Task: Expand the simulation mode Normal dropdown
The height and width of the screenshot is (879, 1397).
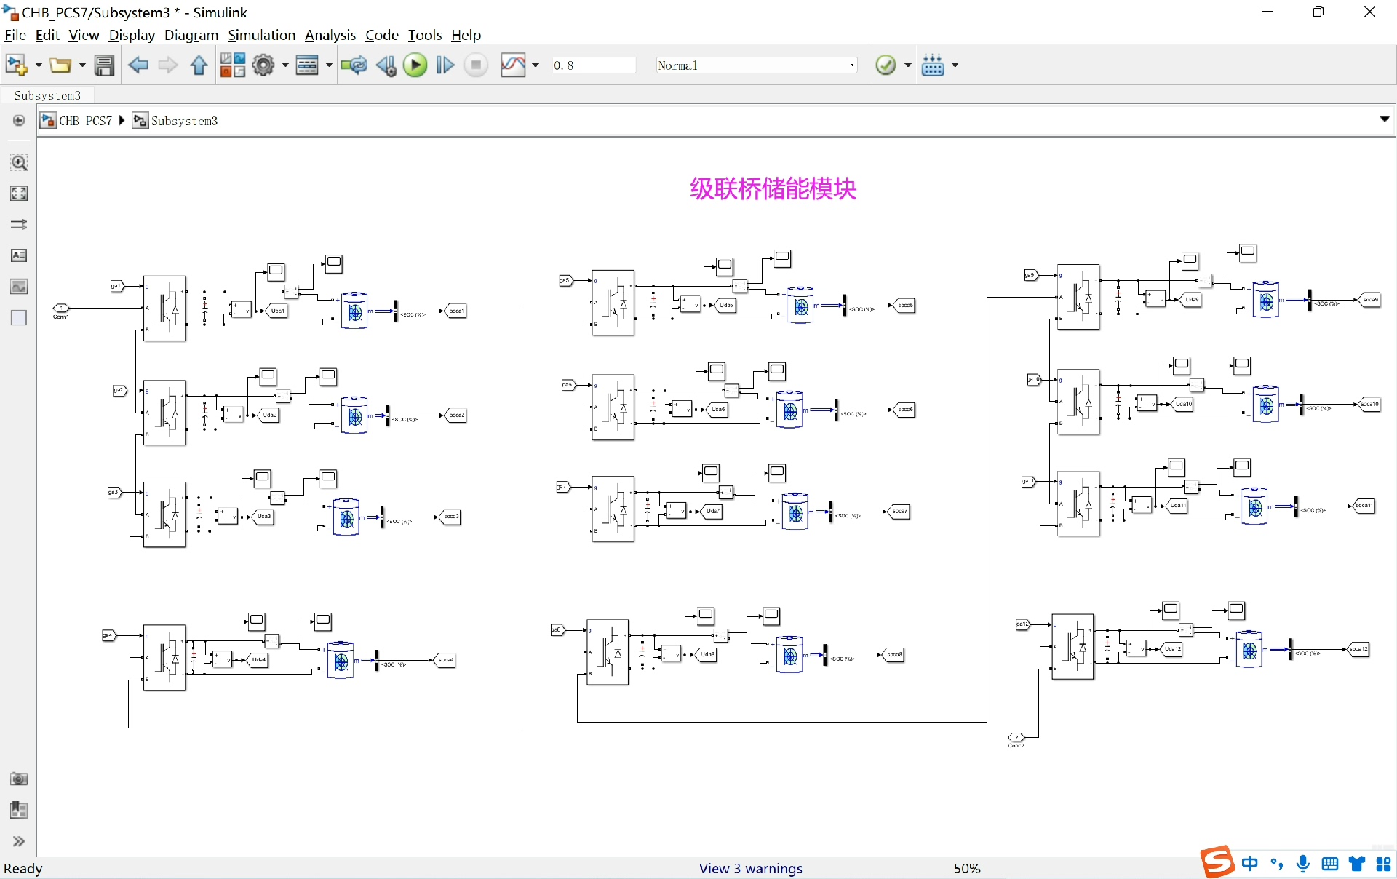Action: tap(852, 65)
